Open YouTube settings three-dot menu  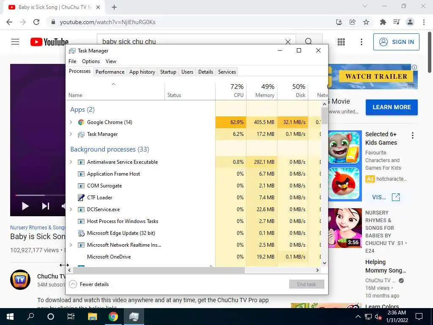click(x=361, y=42)
